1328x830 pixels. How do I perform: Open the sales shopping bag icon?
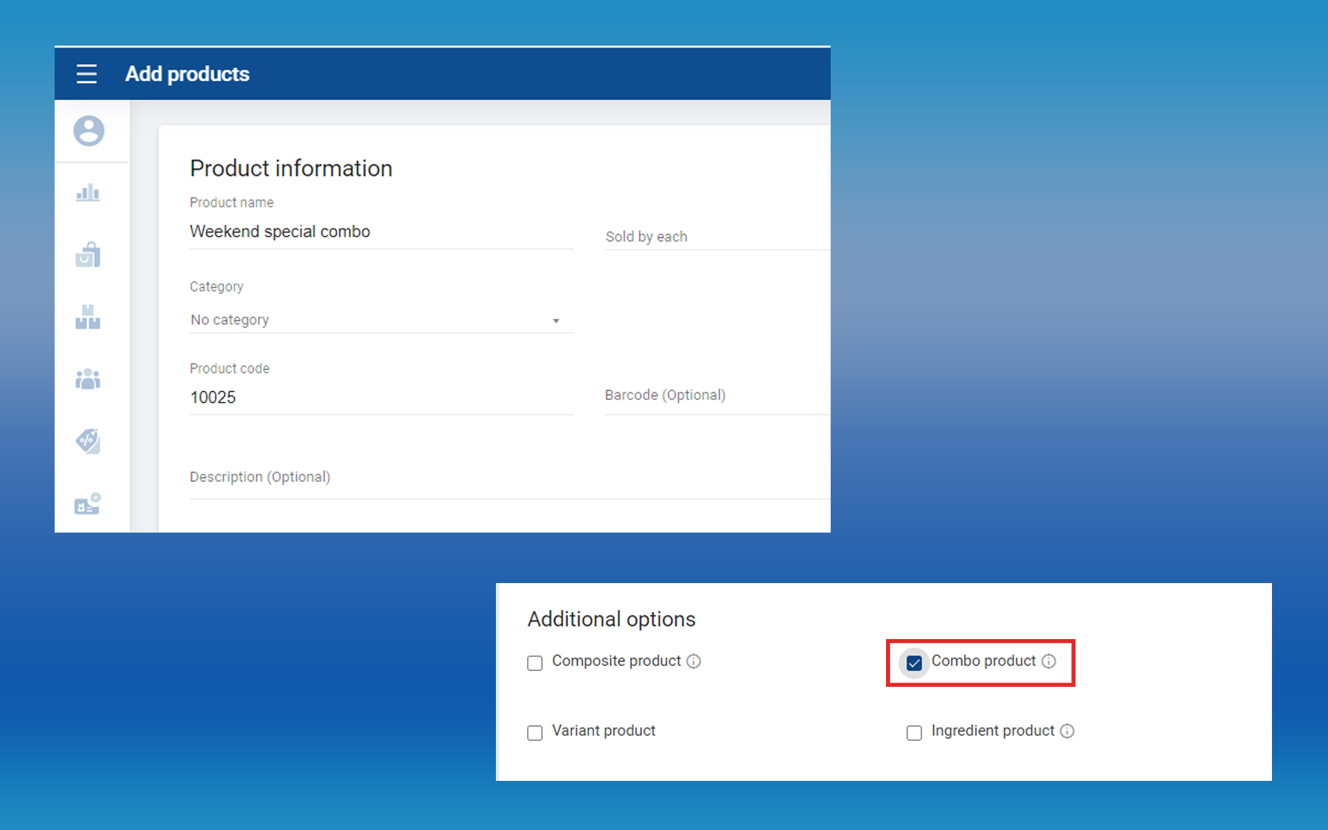(88, 255)
